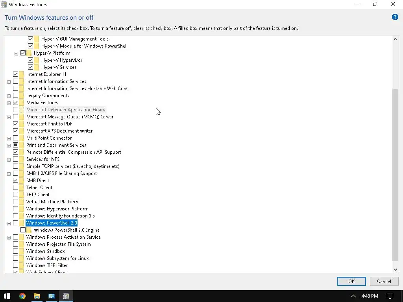Image resolution: width=403 pixels, height=302 pixels.
Task: Click the Windows Features title bar icon
Action: [x=4, y=4]
